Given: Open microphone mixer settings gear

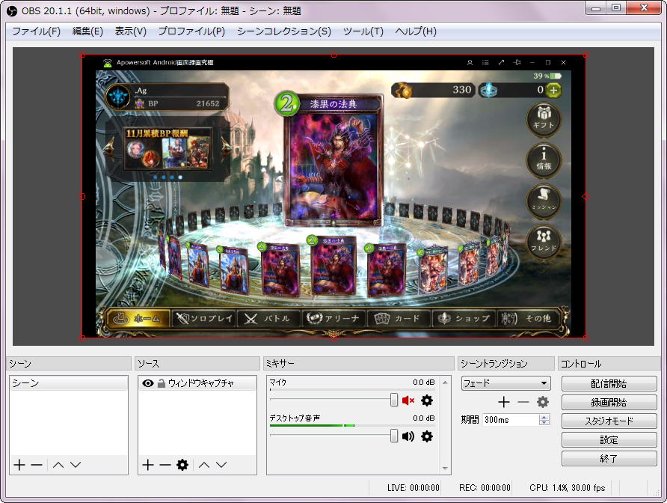Looking at the screenshot, I should 427,400.
